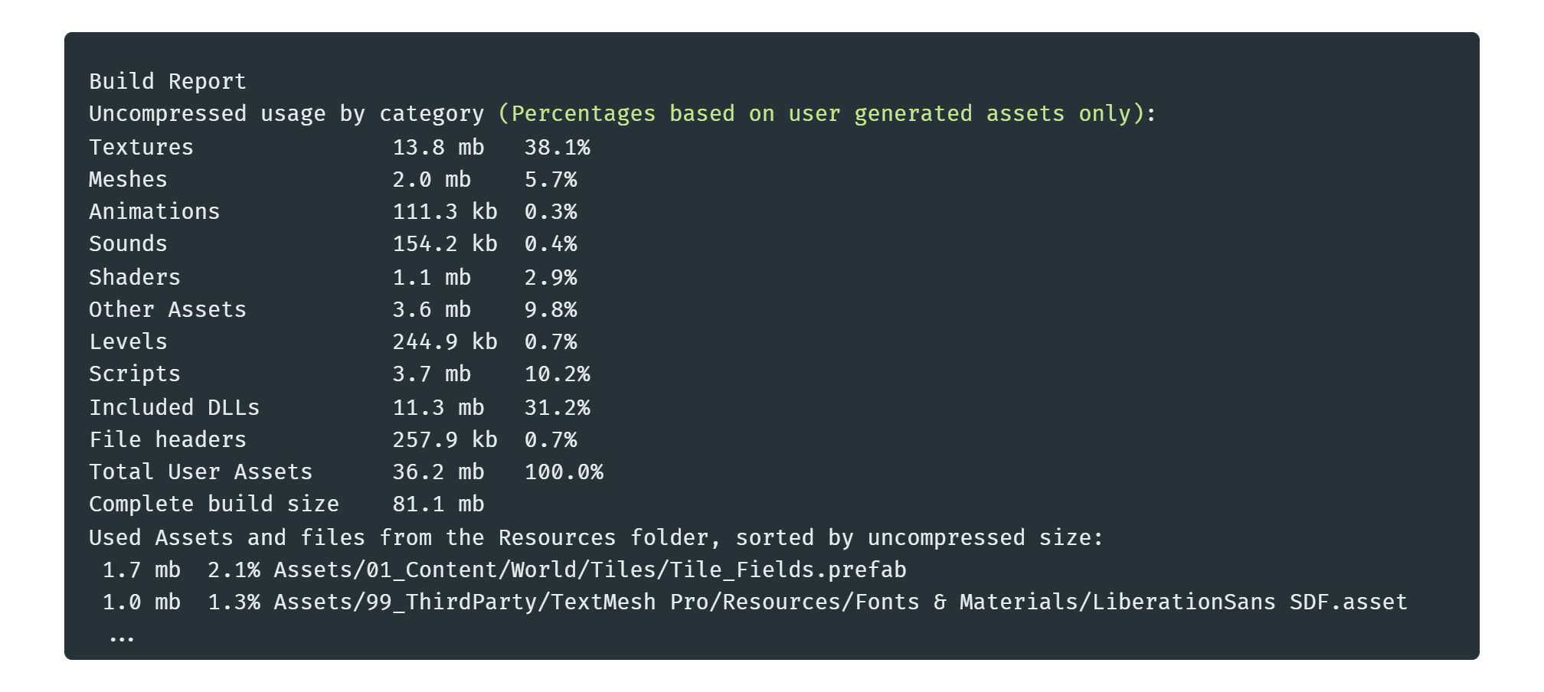Image resolution: width=1544 pixels, height=692 pixels.
Task: Click the 'Uncompressed usage by category' text
Action: click(286, 113)
